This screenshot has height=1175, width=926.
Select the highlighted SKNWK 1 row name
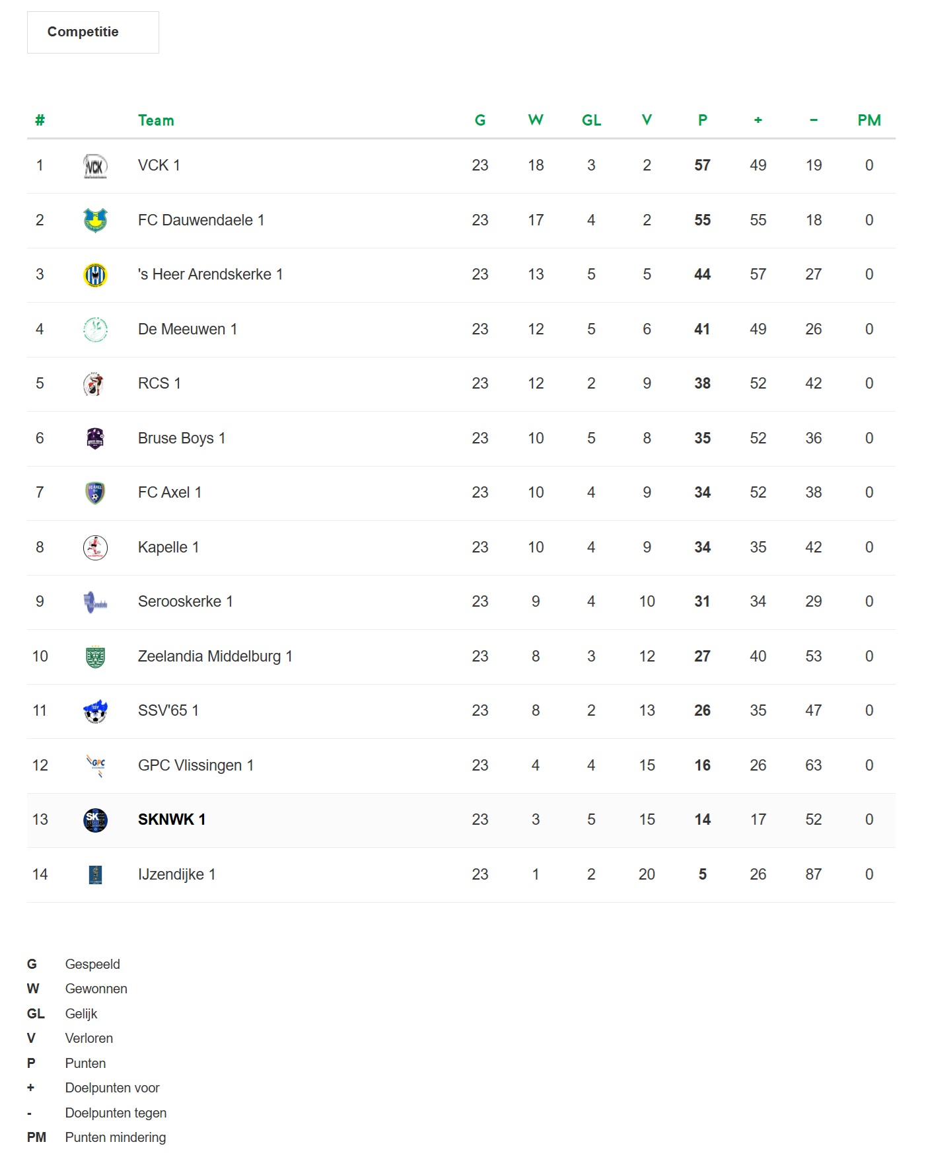(172, 819)
